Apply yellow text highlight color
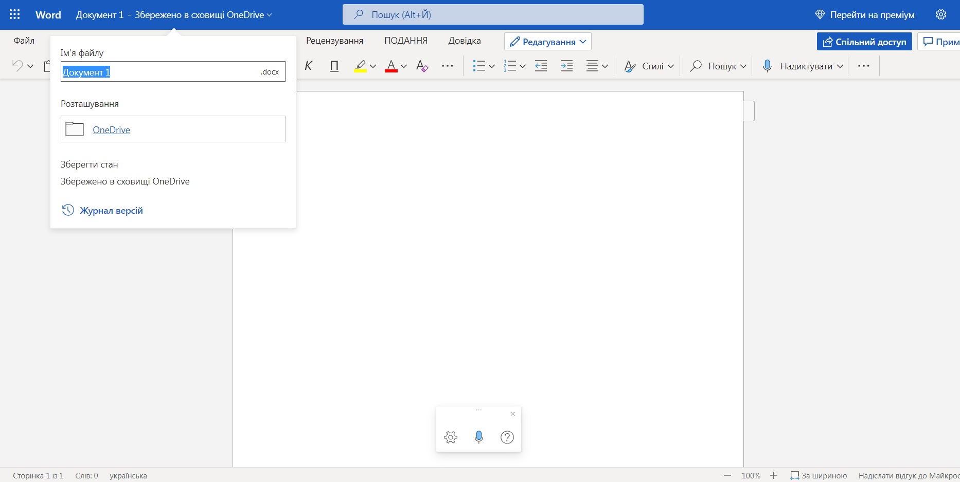The image size is (960, 482). coord(360,66)
